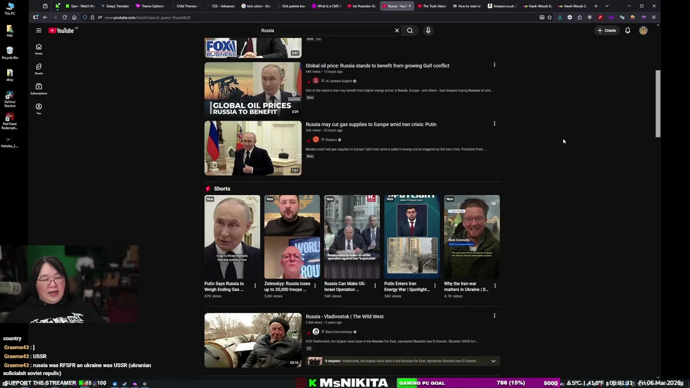Open menu for Putin Says Russia short

point(255,286)
